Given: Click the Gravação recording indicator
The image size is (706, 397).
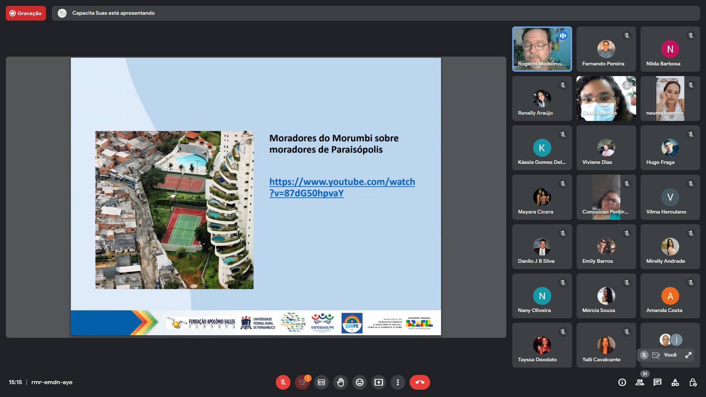Looking at the screenshot, I should [x=26, y=13].
